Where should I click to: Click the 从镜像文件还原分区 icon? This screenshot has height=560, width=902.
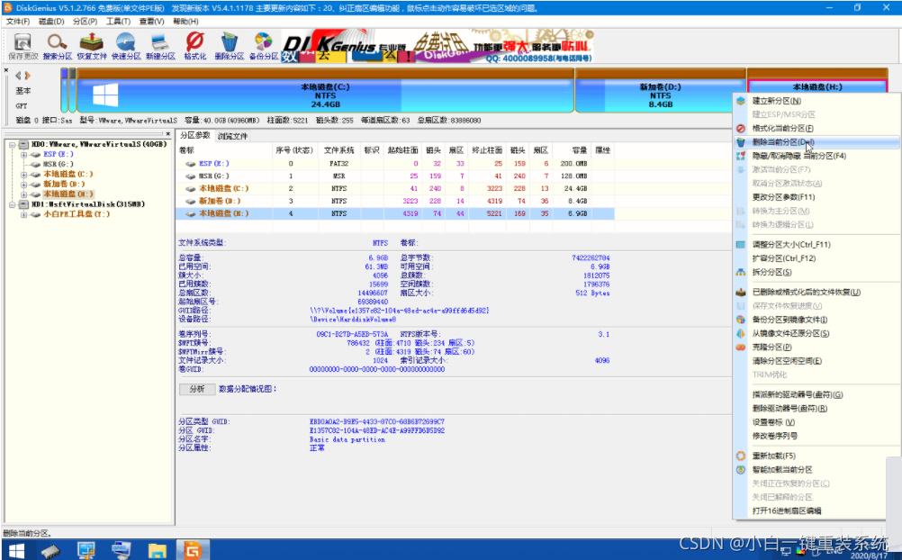741,334
